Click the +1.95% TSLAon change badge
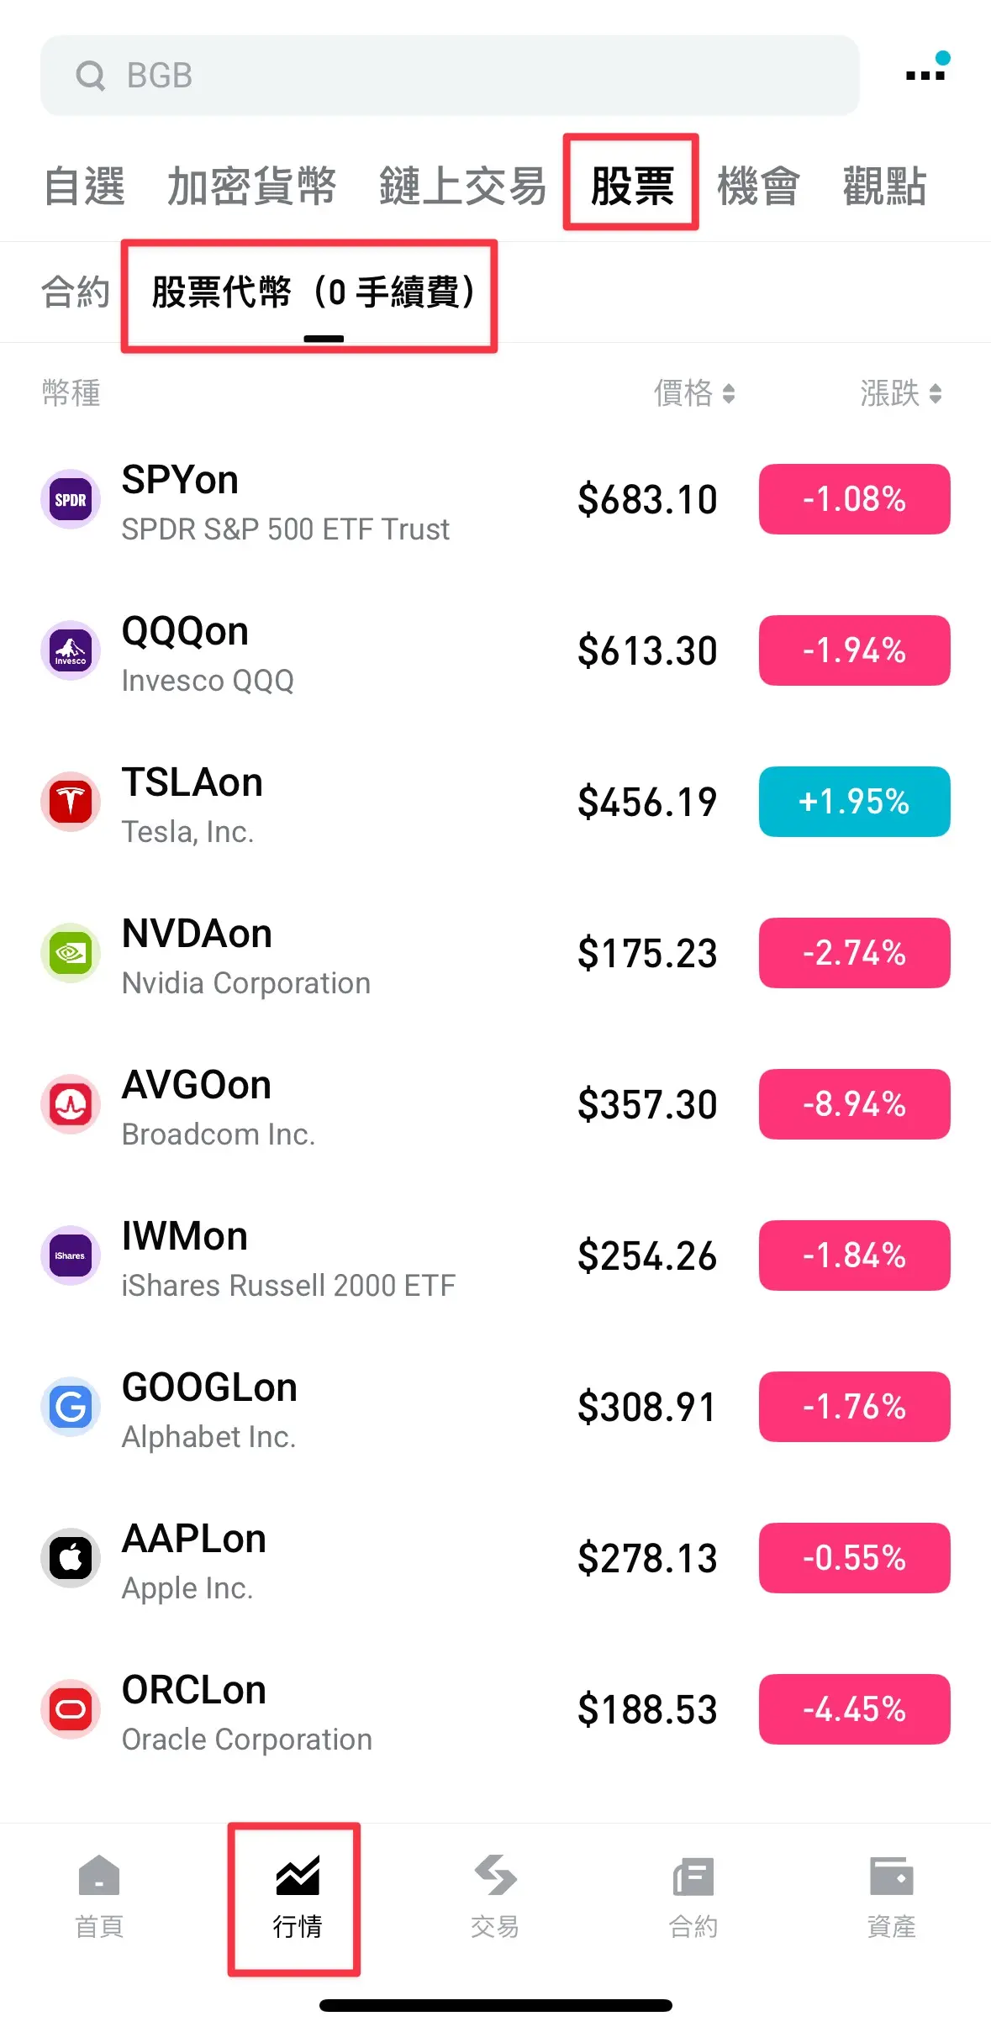The width and height of the screenshot is (991, 2032). 854,802
